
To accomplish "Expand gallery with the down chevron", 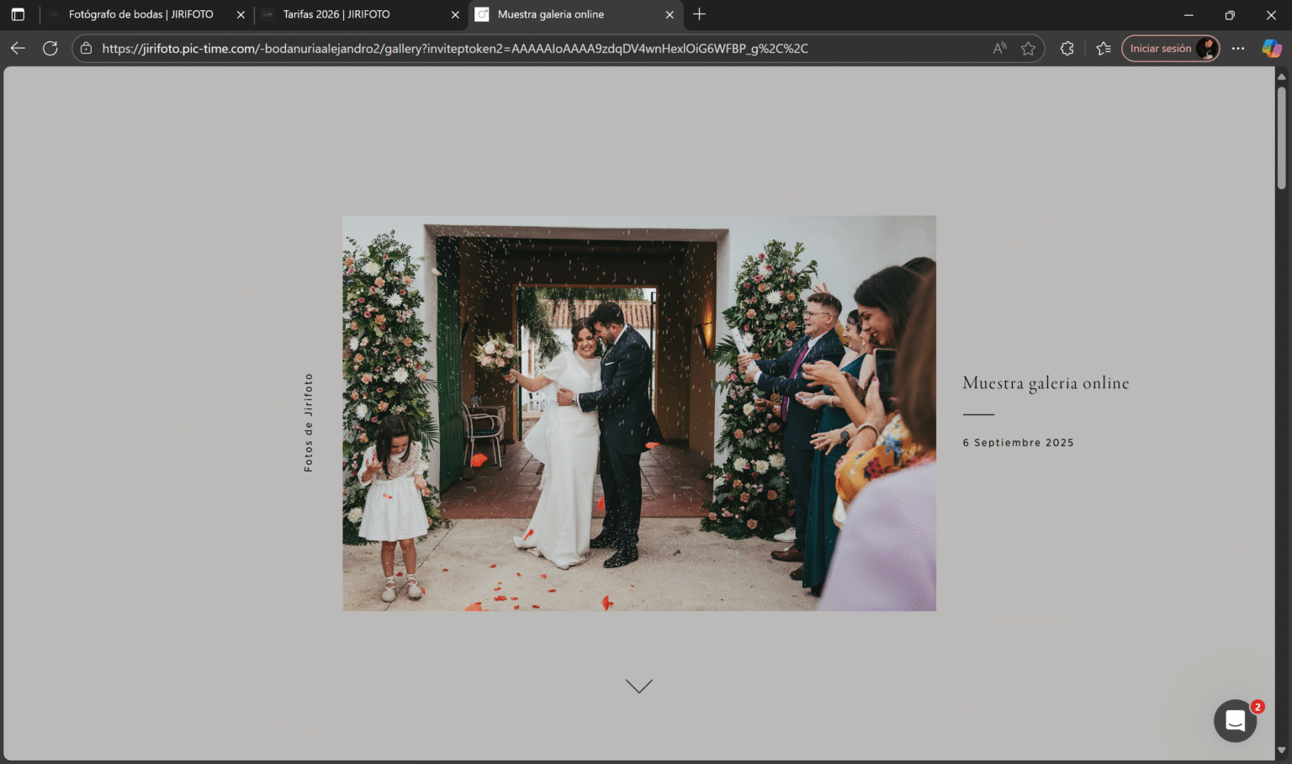I will pos(639,687).
